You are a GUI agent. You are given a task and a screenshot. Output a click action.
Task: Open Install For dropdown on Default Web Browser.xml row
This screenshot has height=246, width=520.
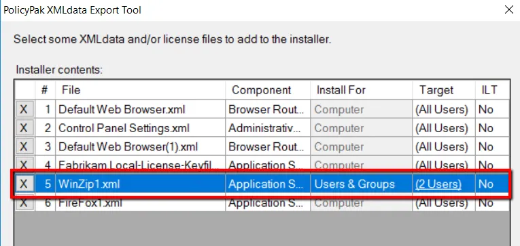362,109
